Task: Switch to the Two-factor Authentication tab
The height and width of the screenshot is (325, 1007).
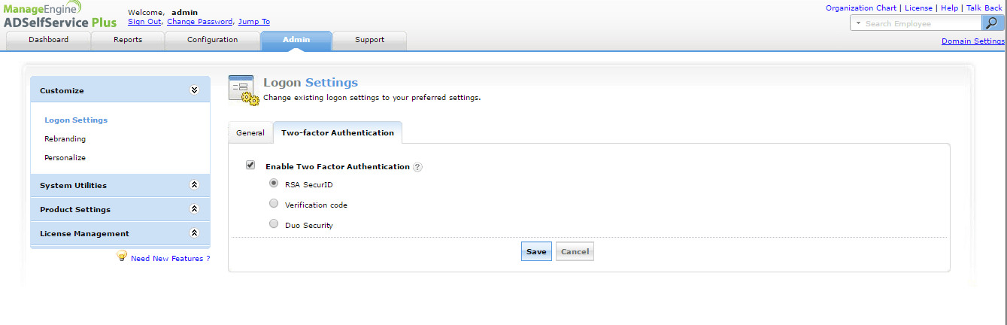Action: coord(338,132)
